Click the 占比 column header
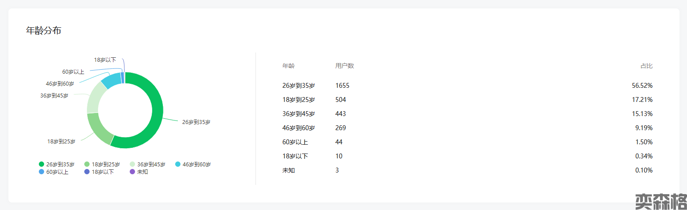Screen dimensions: 687x210 coord(646,66)
